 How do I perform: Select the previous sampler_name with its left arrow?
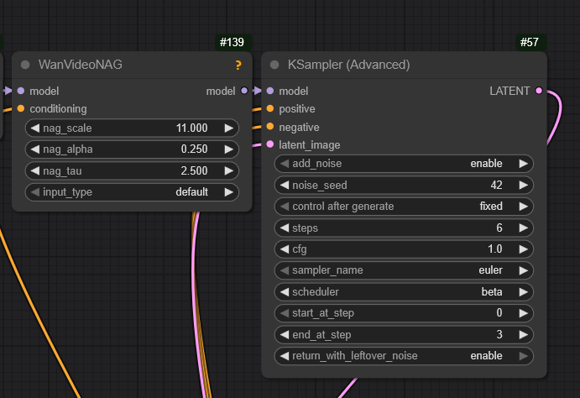coord(285,270)
